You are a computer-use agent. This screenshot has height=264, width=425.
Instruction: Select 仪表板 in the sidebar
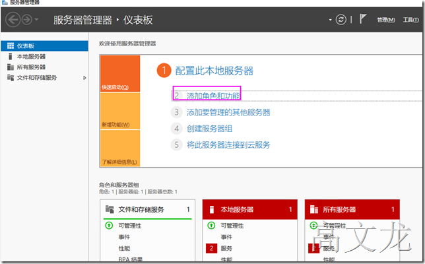tap(44, 46)
